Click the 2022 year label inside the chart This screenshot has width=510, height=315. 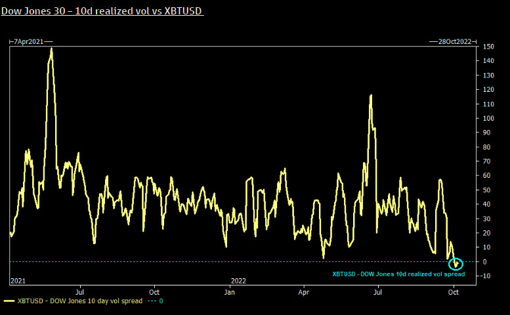[238, 281]
